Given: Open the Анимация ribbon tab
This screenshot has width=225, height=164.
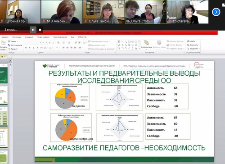Looking at the screenshot, I should [29, 37].
